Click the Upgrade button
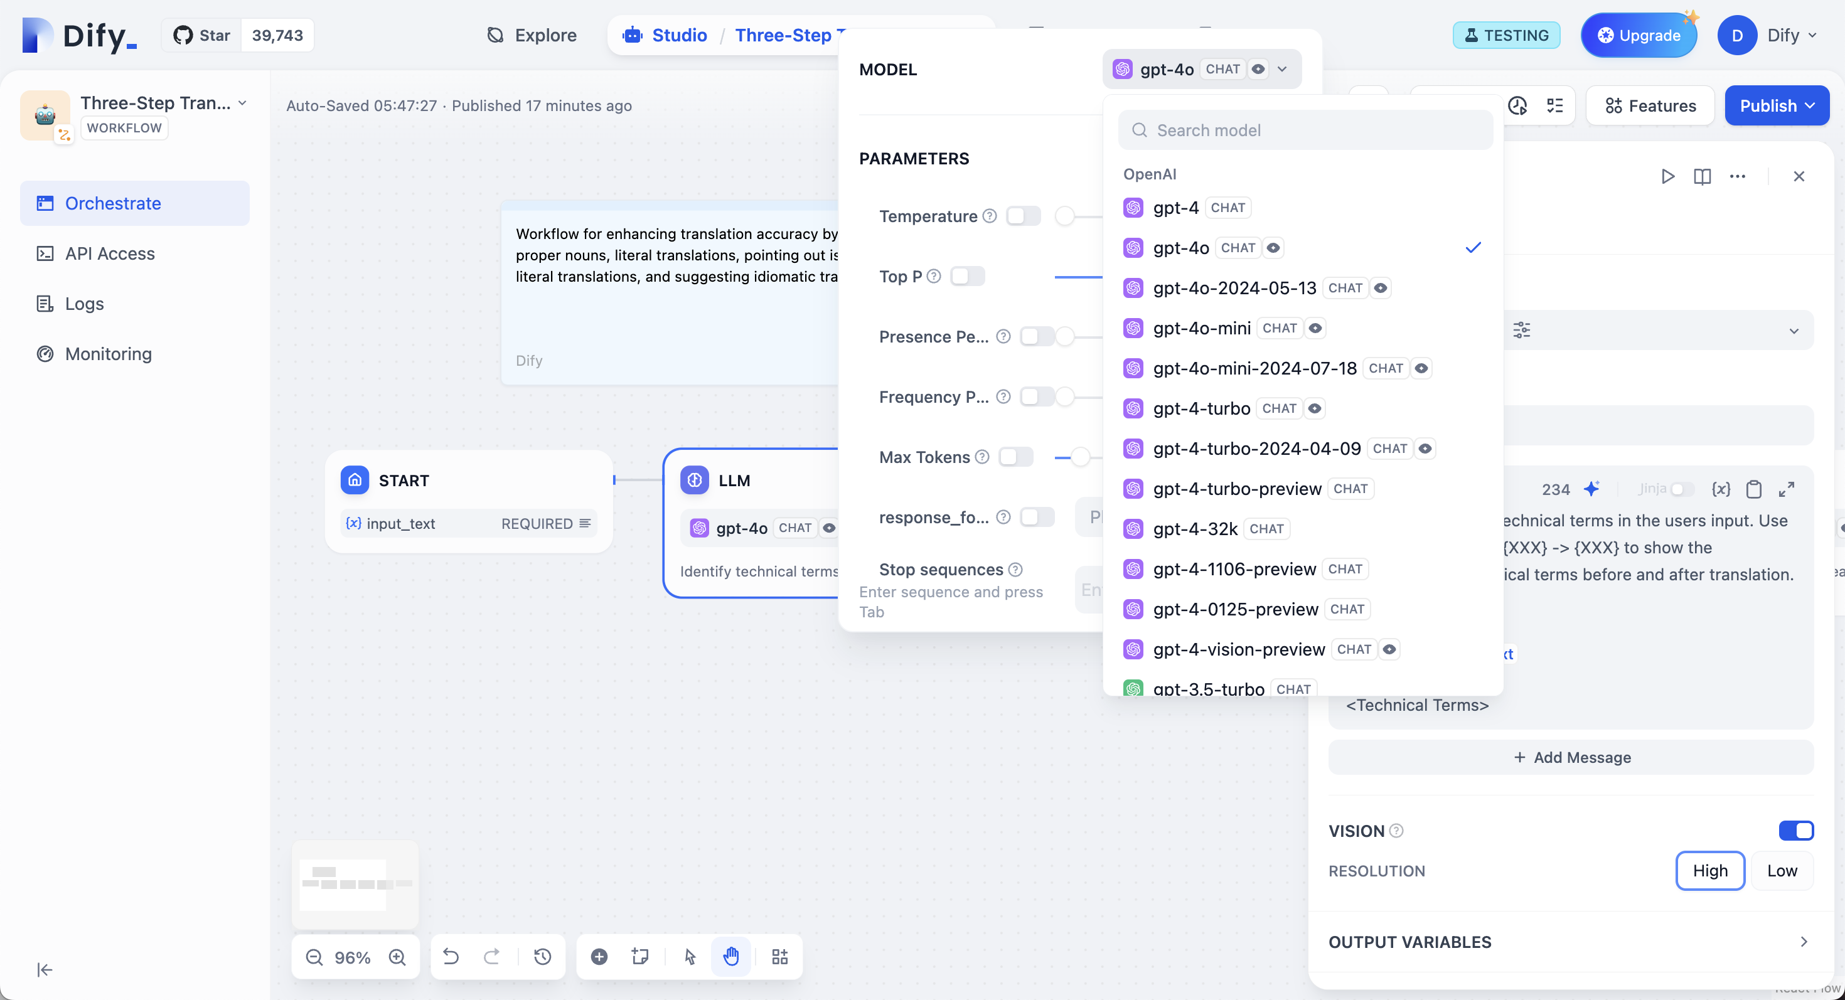Screen dimensions: 1845x1000 (x=1639, y=35)
